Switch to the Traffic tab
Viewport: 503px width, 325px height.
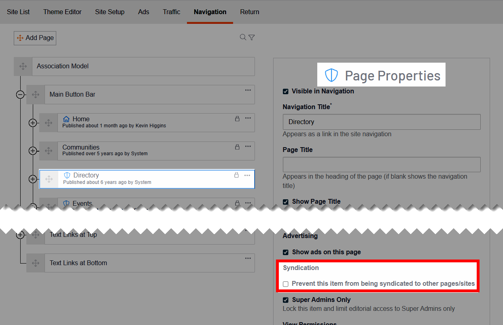tap(171, 12)
